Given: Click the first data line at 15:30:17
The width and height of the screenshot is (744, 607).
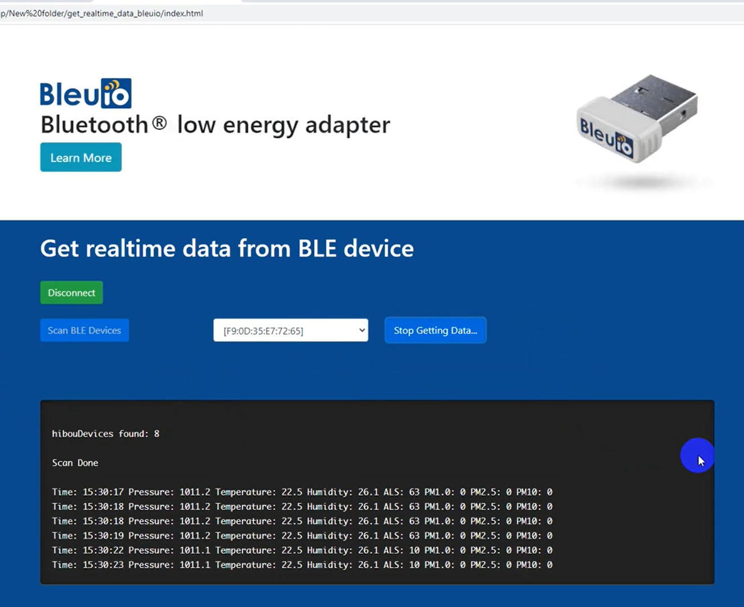Looking at the screenshot, I should [302, 492].
